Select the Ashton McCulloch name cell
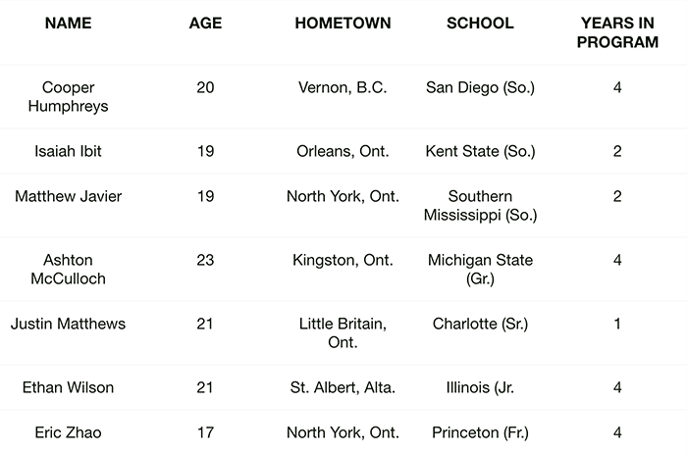687x453 pixels. pyautogui.click(x=68, y=269)
